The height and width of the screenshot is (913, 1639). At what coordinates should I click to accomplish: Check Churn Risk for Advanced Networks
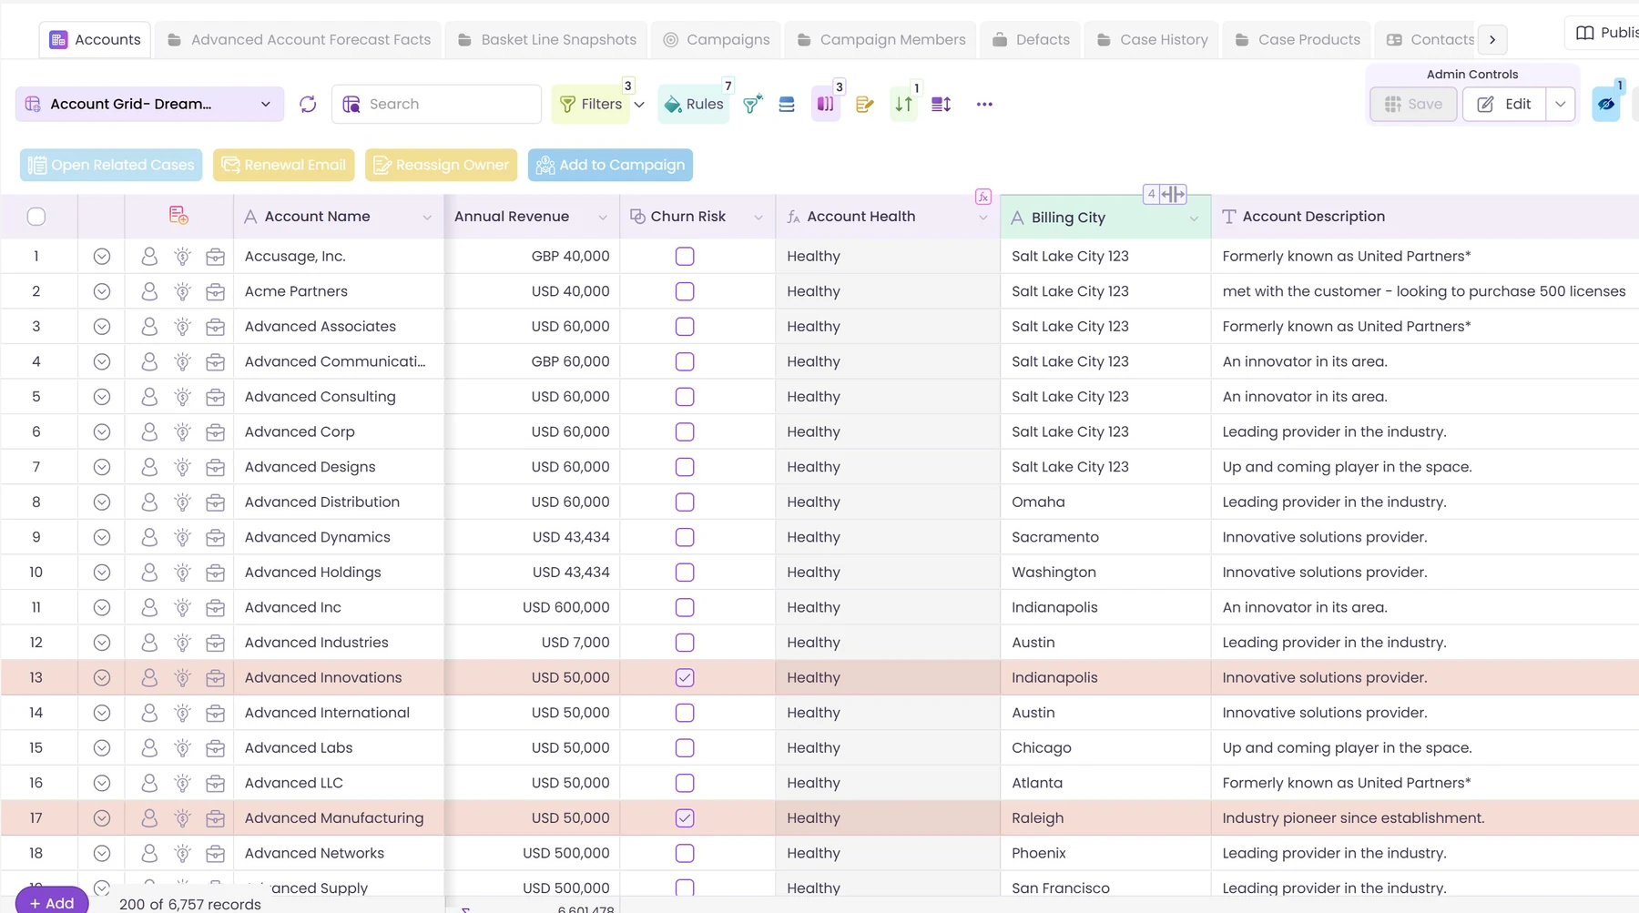point(685,853)
